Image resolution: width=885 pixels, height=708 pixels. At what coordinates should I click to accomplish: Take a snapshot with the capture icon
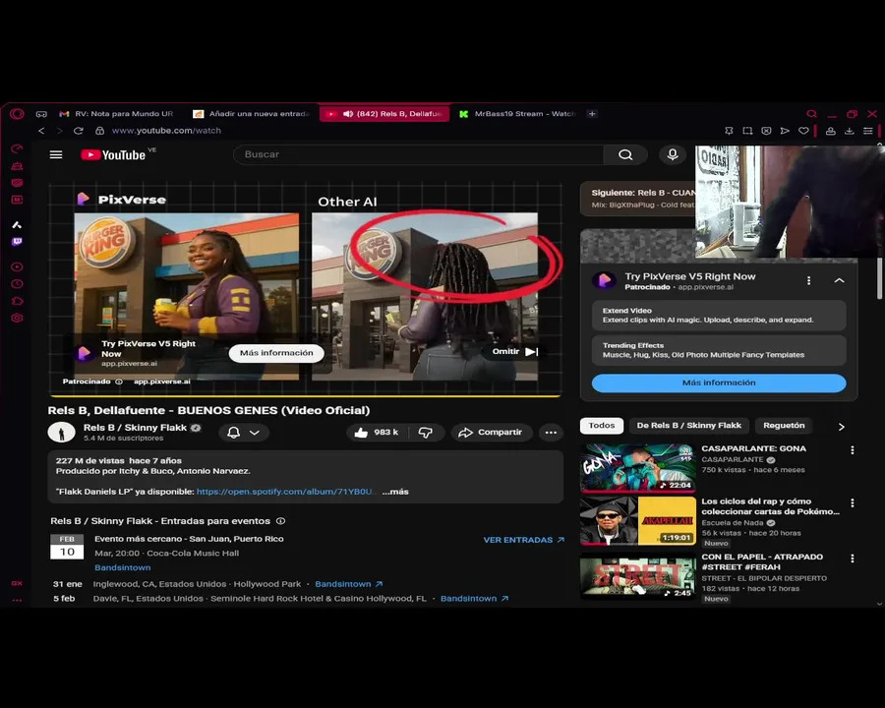747,131
